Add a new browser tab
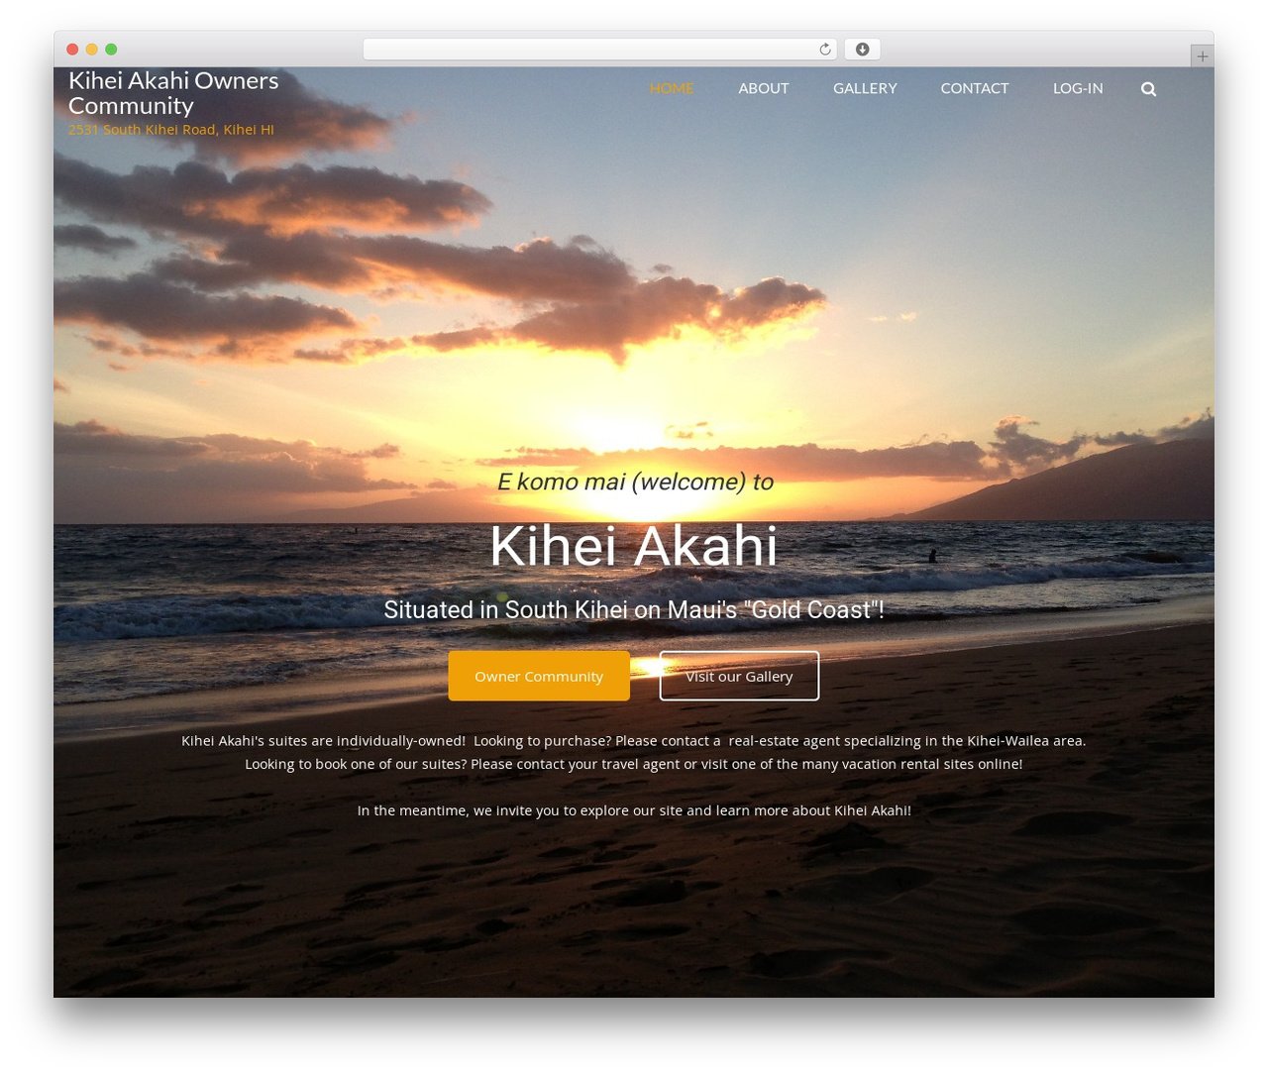 coord(1202,56)
